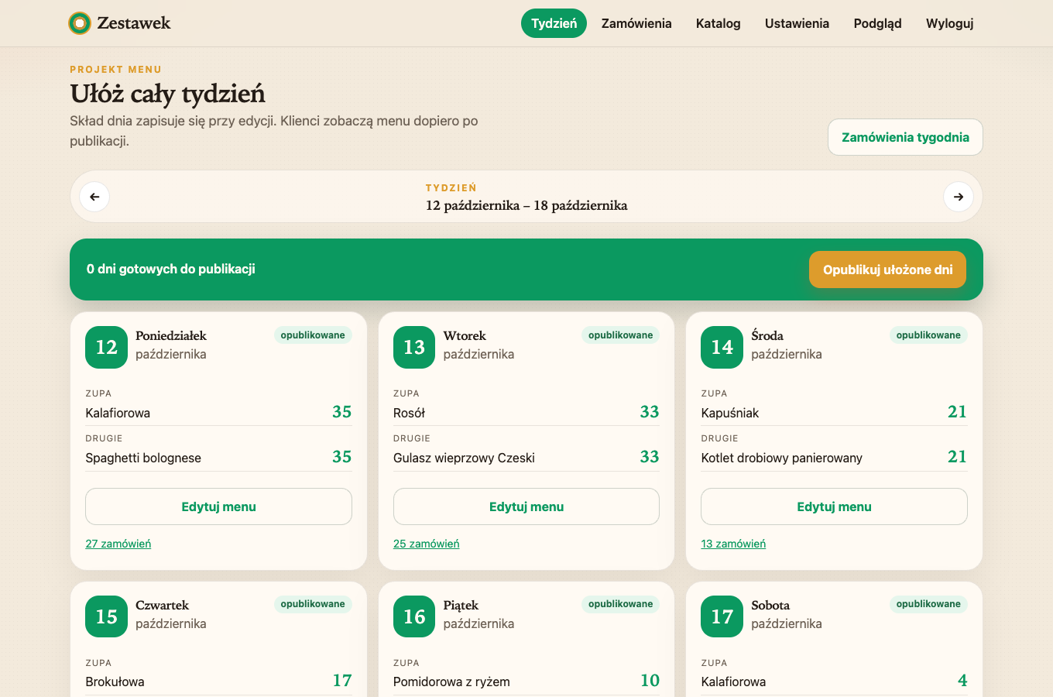Click the Zestawek logo icon
1053x697 pixels.
(x=80, y=23)
